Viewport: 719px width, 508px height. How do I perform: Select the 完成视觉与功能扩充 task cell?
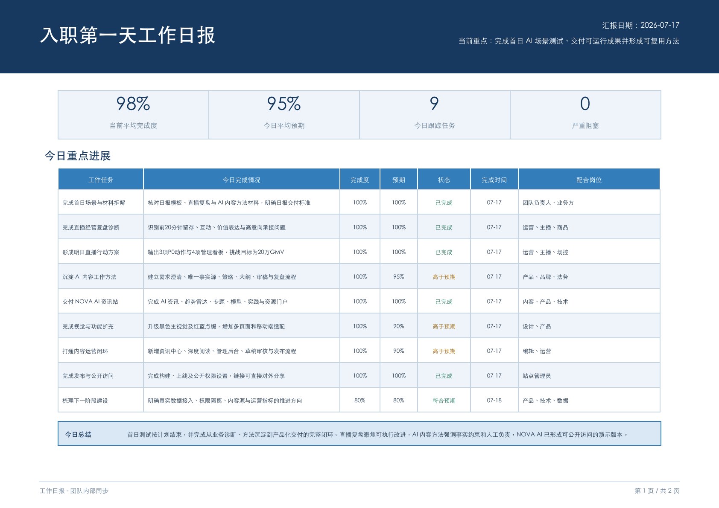[x=101, y=326]
